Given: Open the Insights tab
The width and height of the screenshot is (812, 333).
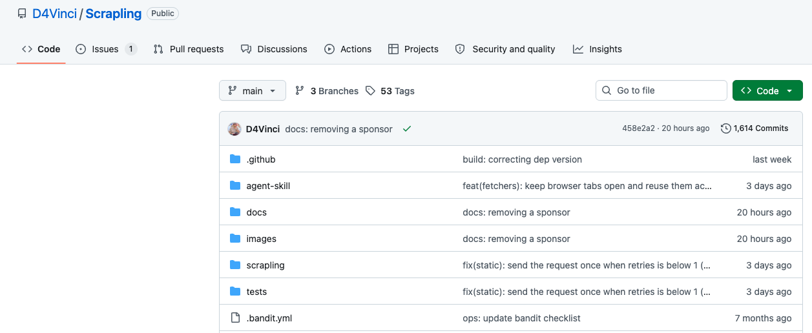Looking at the screenshot, I should point(598,49).
